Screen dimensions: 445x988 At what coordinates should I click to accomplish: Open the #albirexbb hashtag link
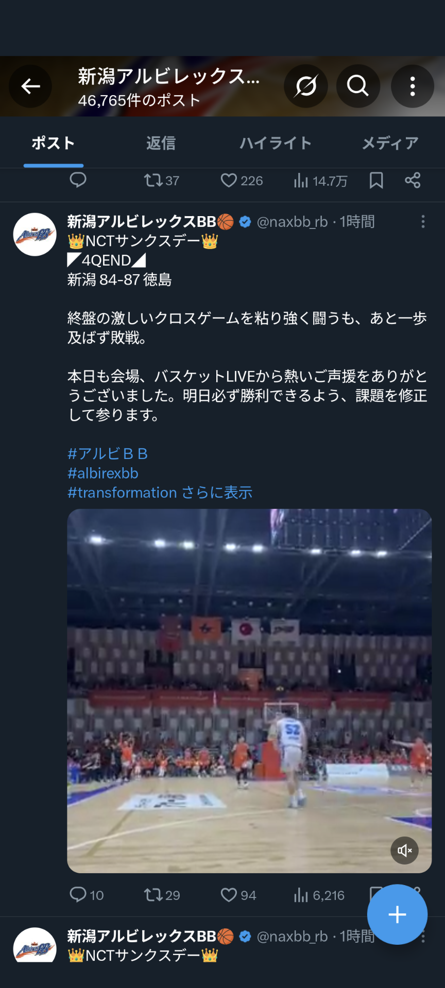coord(103,473)
